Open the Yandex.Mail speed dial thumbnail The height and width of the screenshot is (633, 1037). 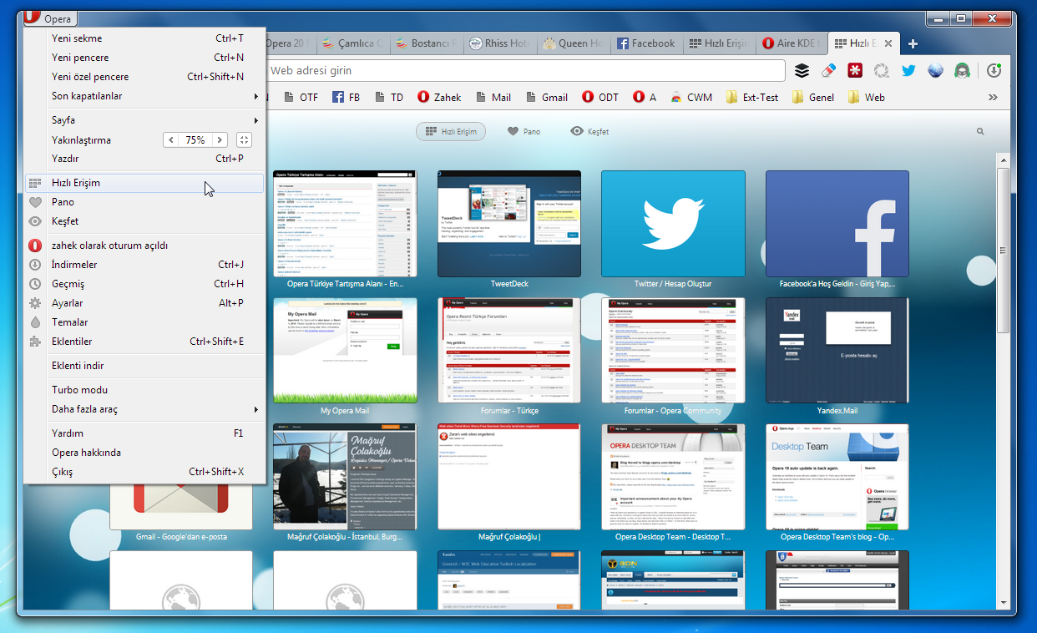coord(837,351)
